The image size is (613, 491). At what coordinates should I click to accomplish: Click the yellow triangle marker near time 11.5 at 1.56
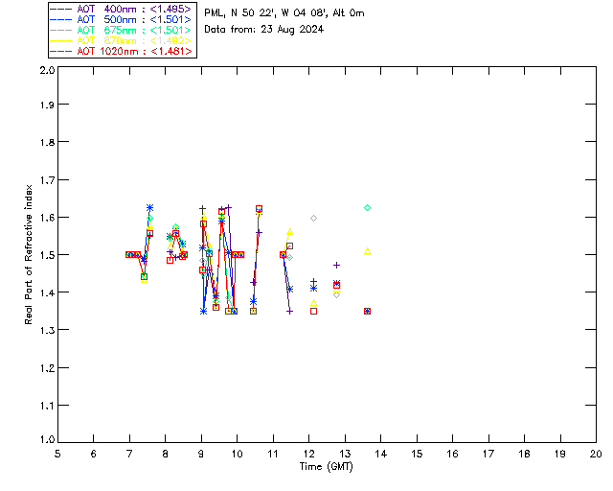(289, 232)
